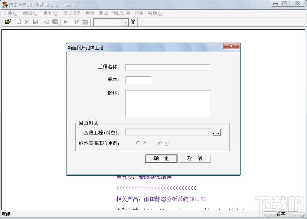
Task: Open the toolbar combo box dropdown
Action: (x=125, y=23)
